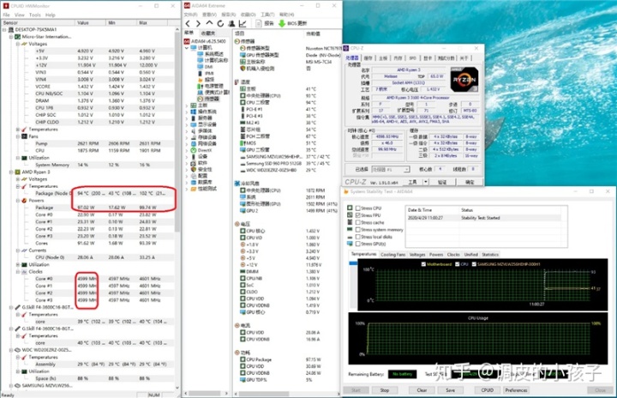Toggle the CPU graph checkbox
Screen dimensions: 617x398
pyautogui.click(x=458, y=264)
